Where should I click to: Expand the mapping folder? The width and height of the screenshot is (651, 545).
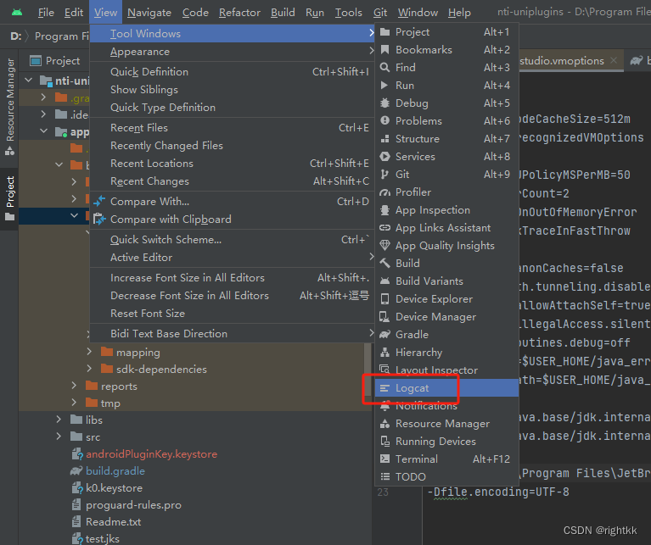[89, 352]
